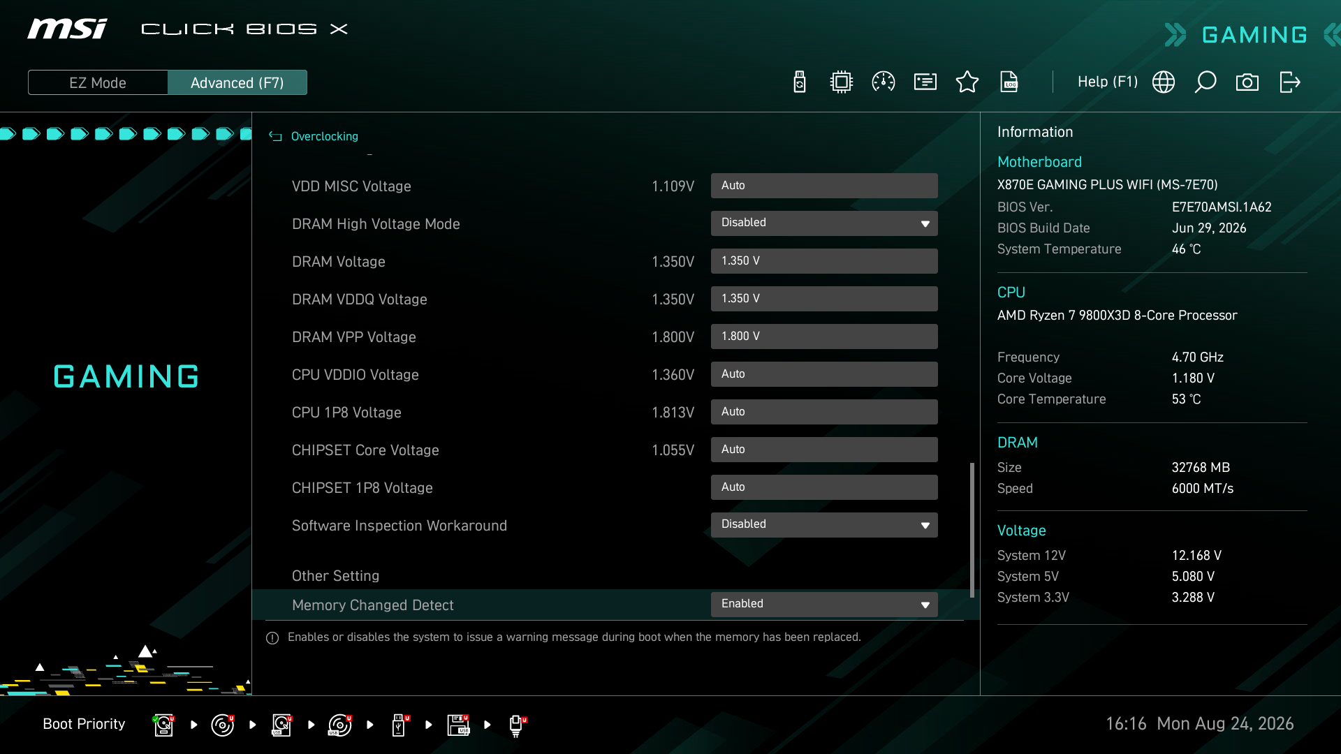Image resolution: width=1341 pixels, height=754 pixels.
Task: Open the speedometer performance icon
Action: 884,82
